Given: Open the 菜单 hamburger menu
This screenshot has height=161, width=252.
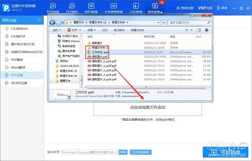Looking at the screenshot, I should (x=222, y=8).
